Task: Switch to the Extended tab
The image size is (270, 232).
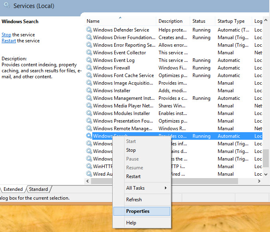Action: point(13,189)
